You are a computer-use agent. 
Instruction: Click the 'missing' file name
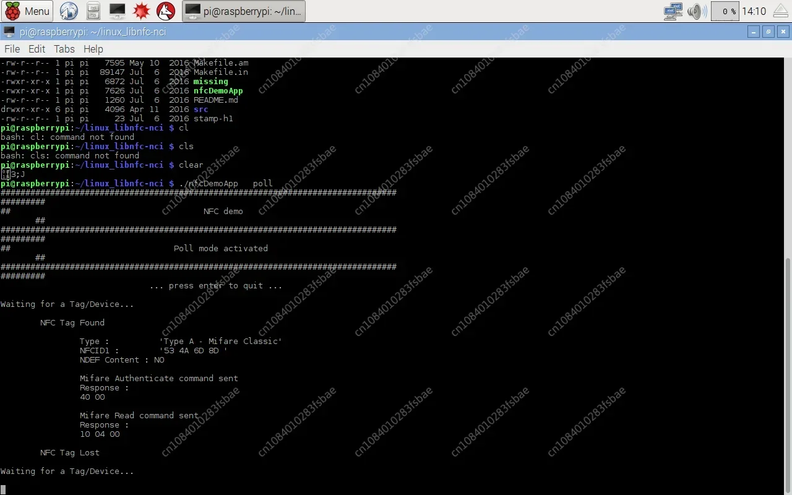point(210,81)
